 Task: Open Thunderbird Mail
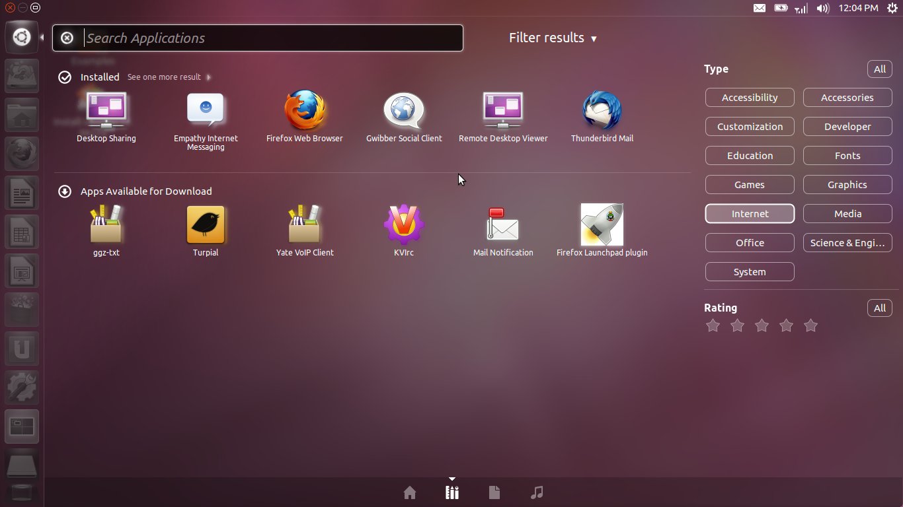click(602, 118)
